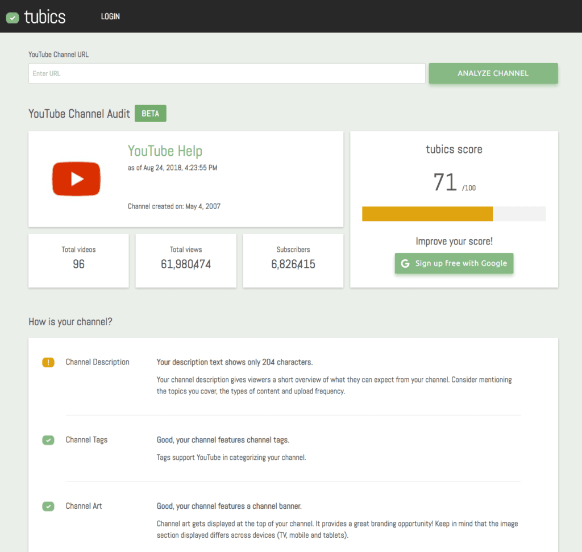Click the tubics logo checkmark icon
This screenshot has height=552, width=582.
13,18
